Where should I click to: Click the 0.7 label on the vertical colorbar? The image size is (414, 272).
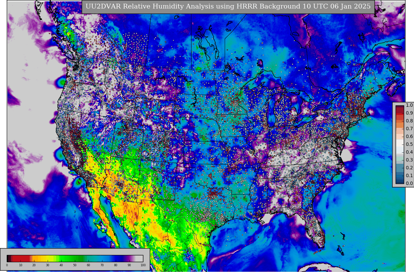409,129
